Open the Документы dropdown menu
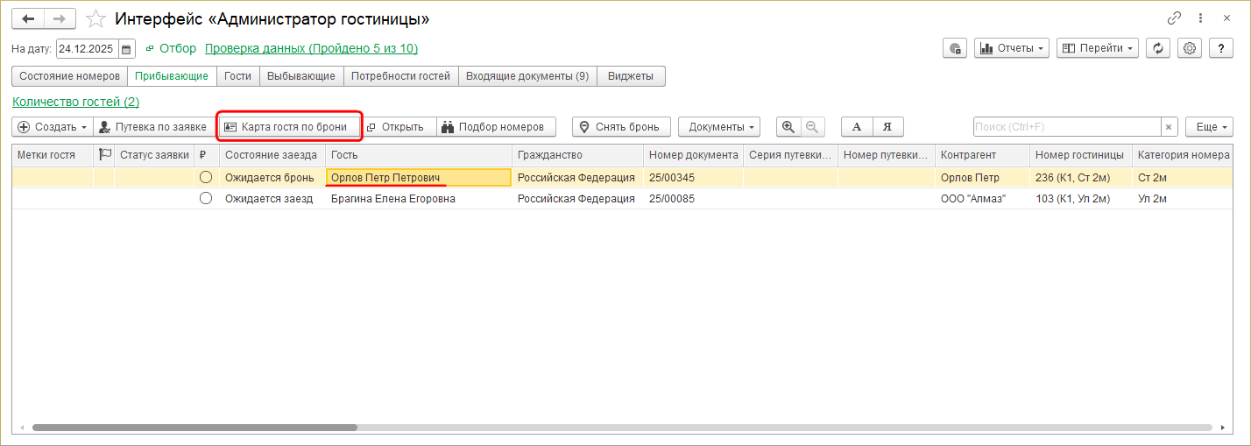 (719, 127)
